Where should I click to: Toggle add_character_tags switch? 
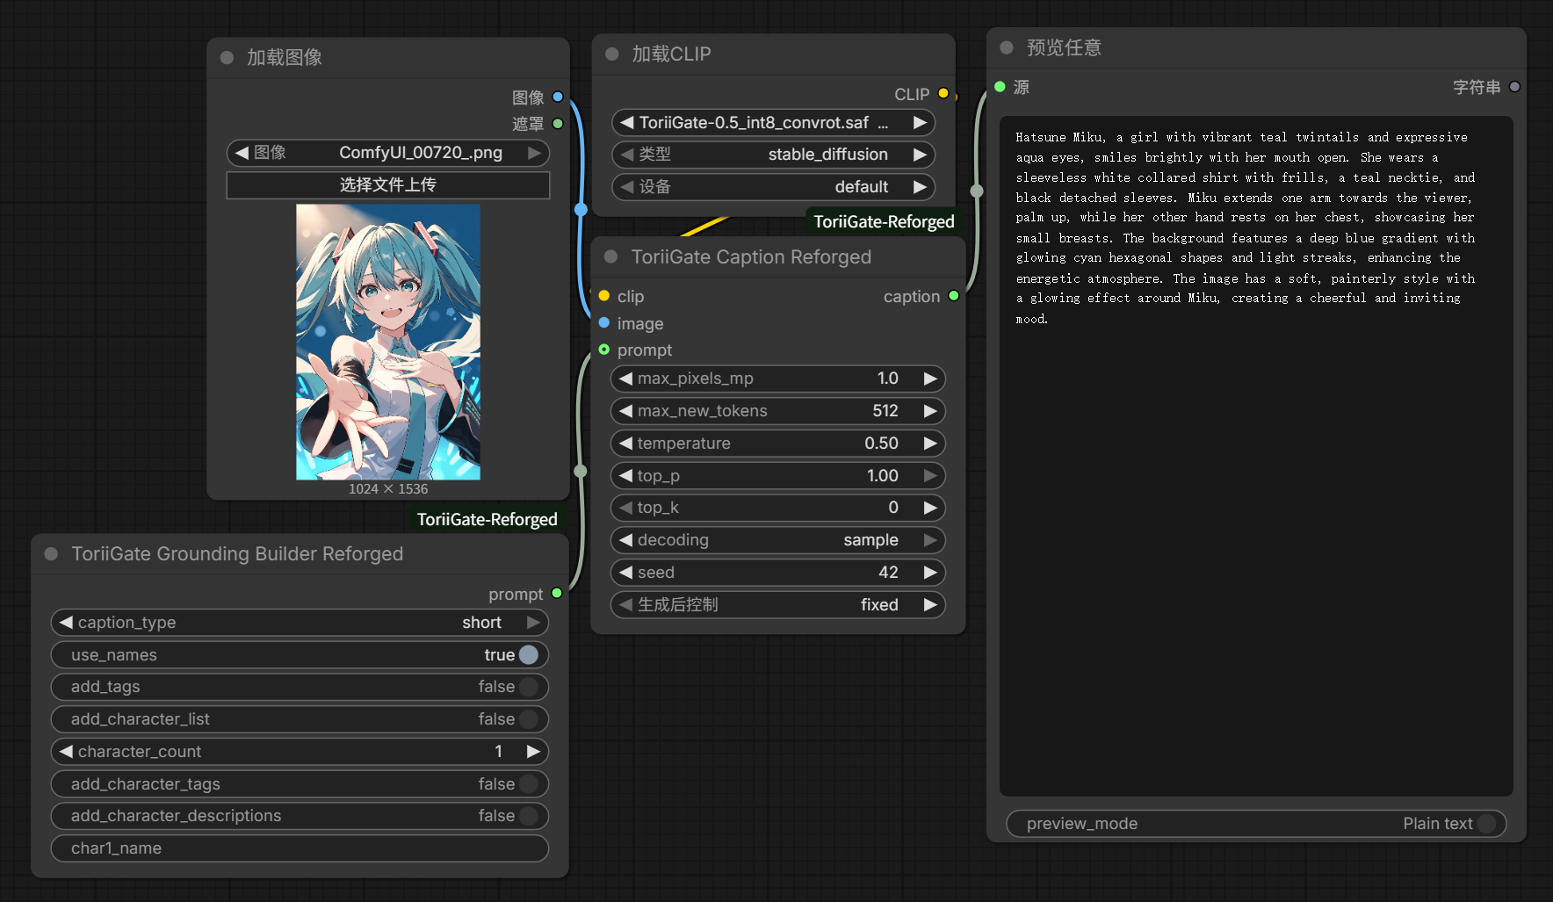click(529, 783)
